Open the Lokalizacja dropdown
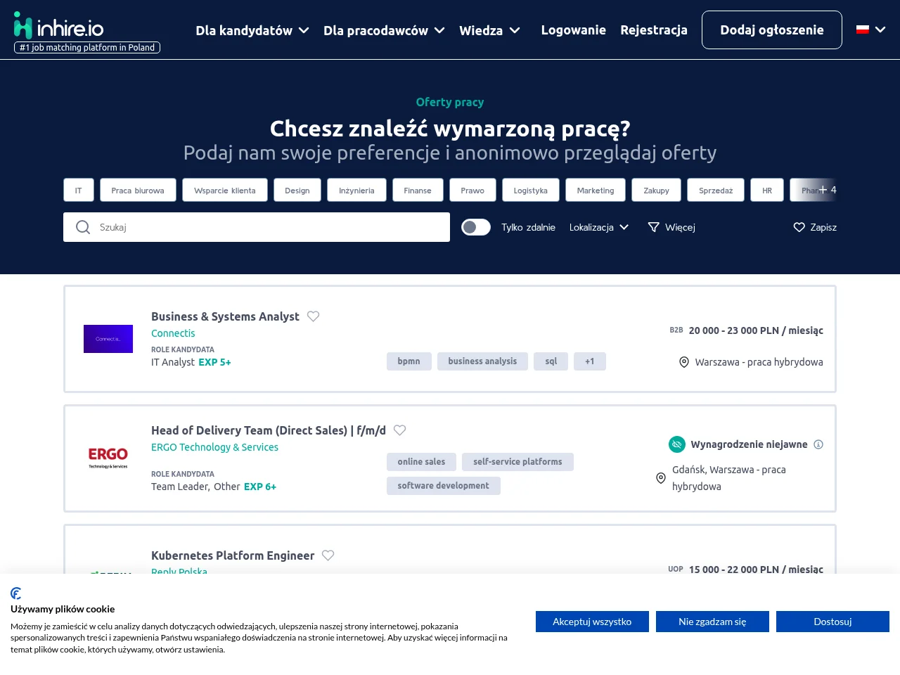The image size is (900, 675). point(599,227)
